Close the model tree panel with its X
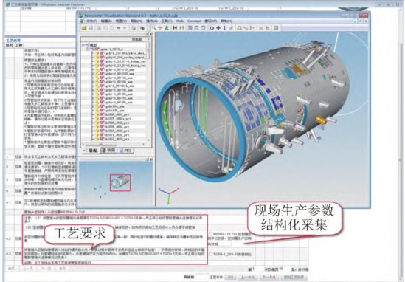This screenshot has width=405, height=282. tap(150, 34)
